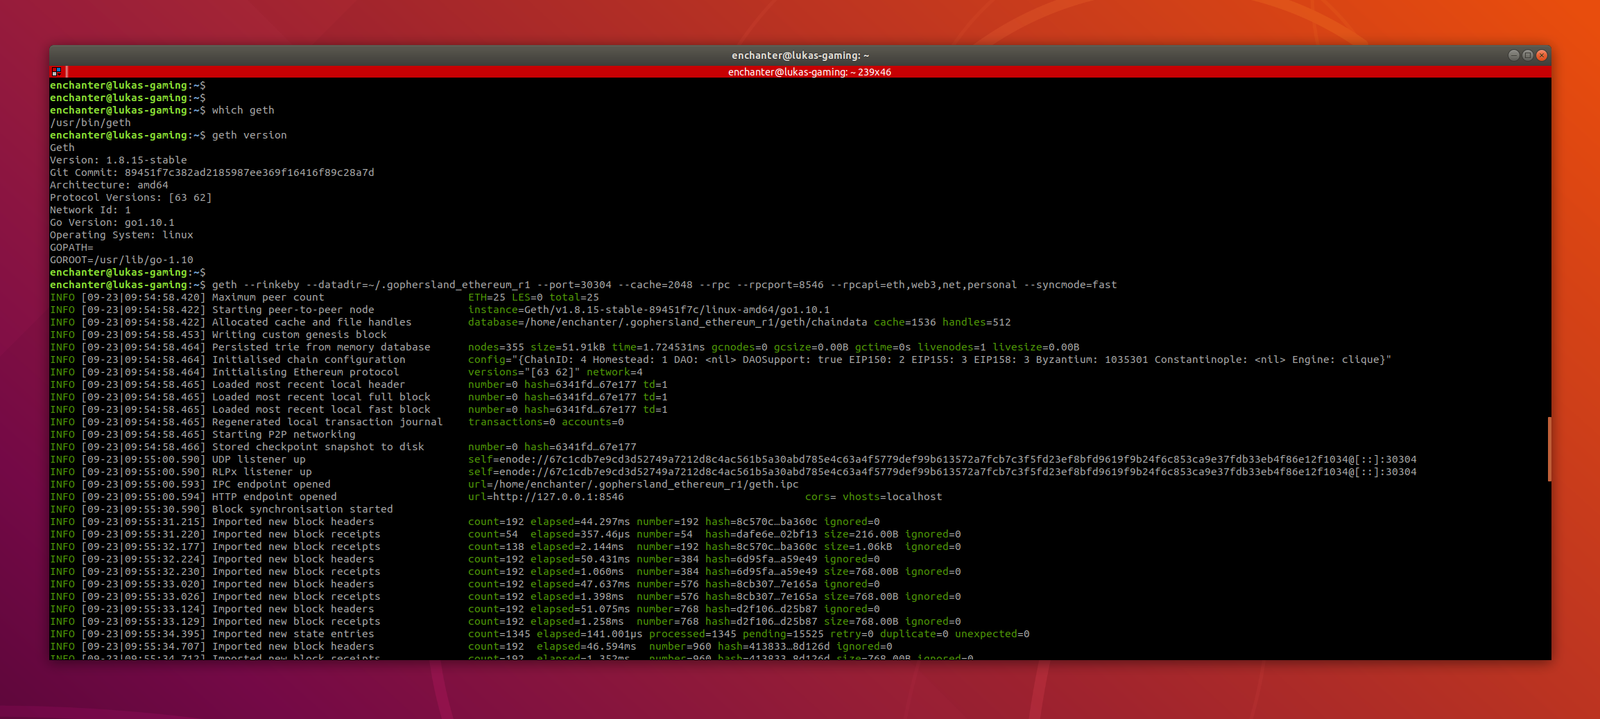Click the 'RLPx listener up' log message
This screenshot has width=1600, height=719.
(x=262, y=472)
